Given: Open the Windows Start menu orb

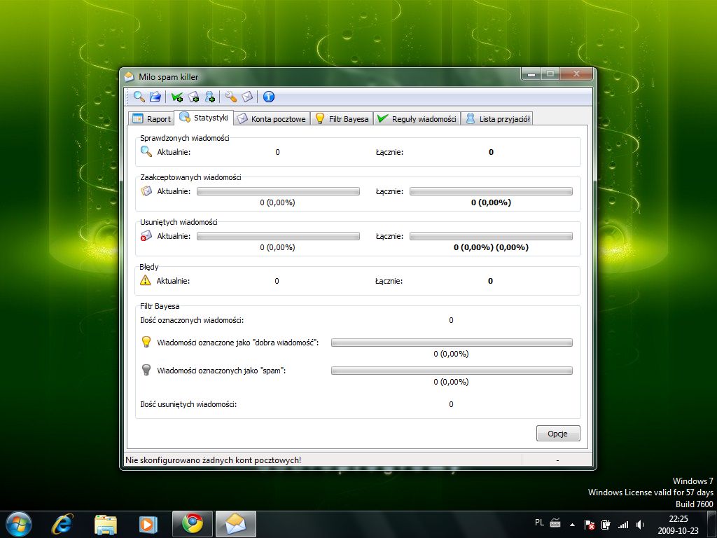Looking at the screenshot, I should point(18,524).
